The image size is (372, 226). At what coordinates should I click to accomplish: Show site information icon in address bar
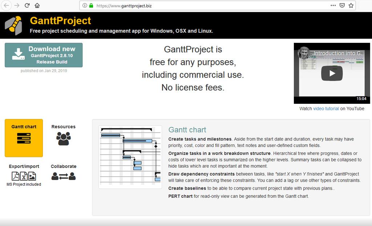click(85, 5)
